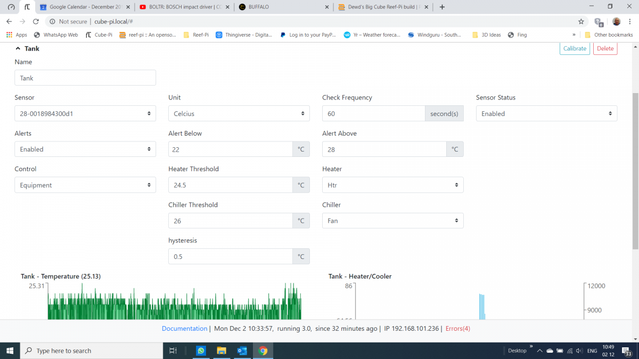Open WhatsApp from the taskbar
This screenshot has height=359, width=639.
pyautogui.click(x=201, y=350)
